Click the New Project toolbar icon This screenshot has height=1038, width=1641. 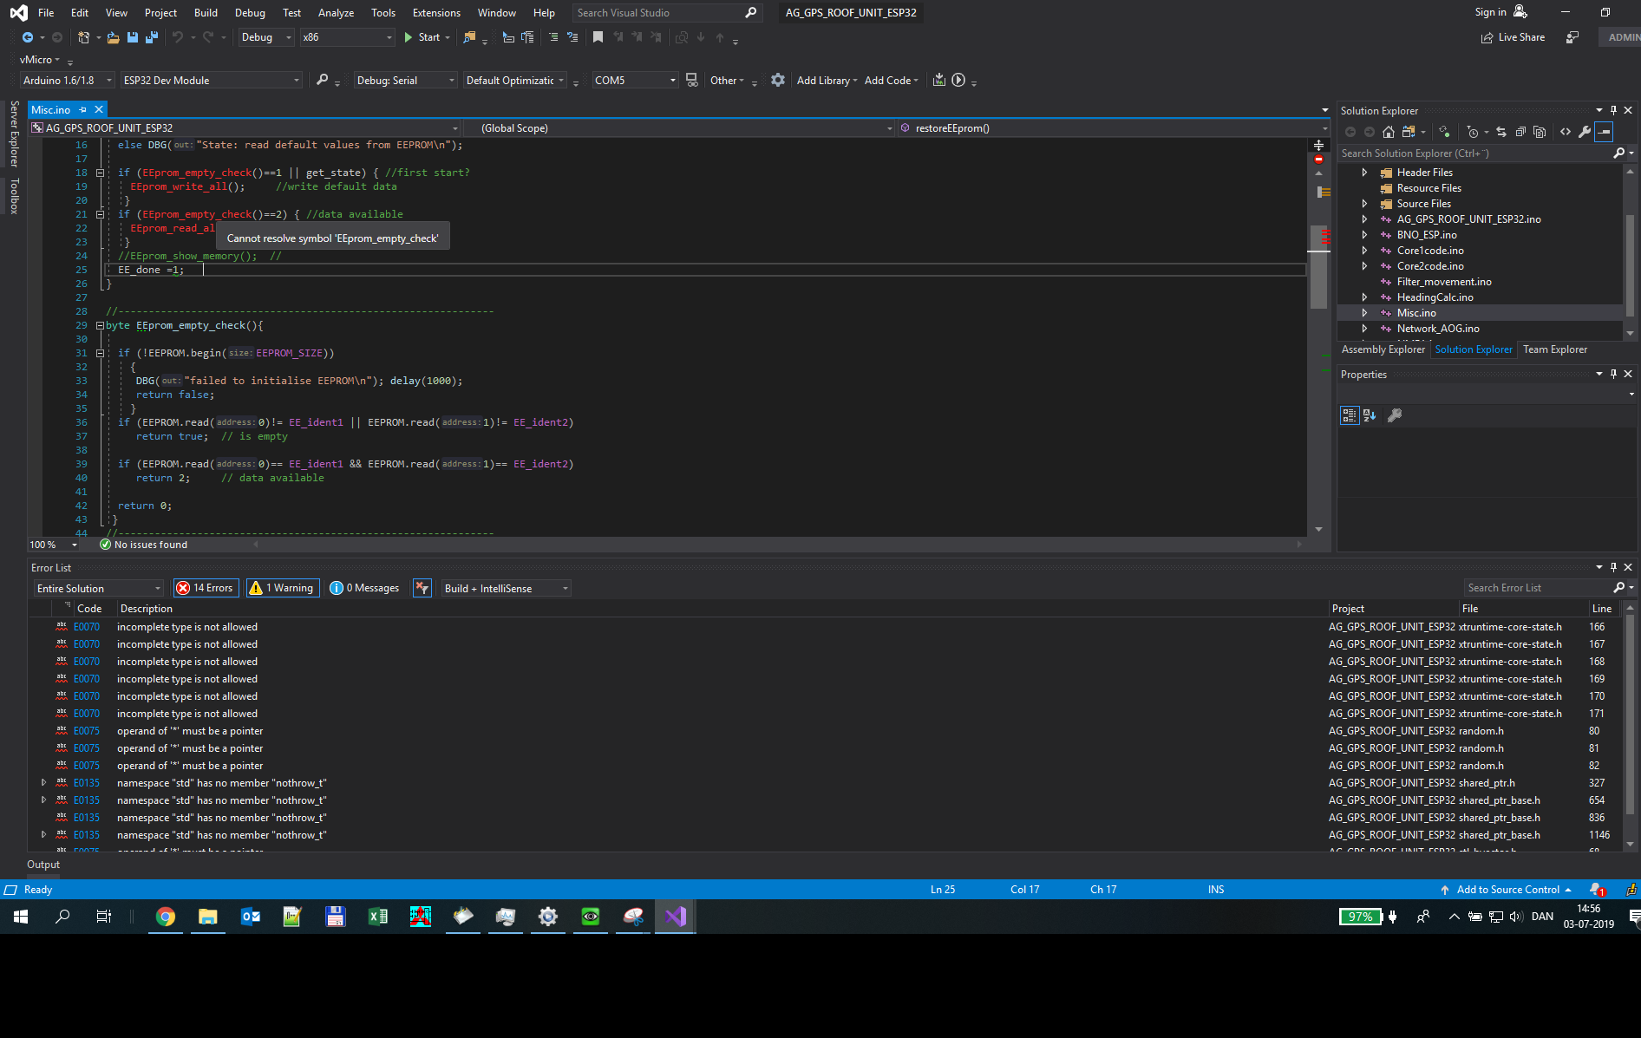pos(84,37)
